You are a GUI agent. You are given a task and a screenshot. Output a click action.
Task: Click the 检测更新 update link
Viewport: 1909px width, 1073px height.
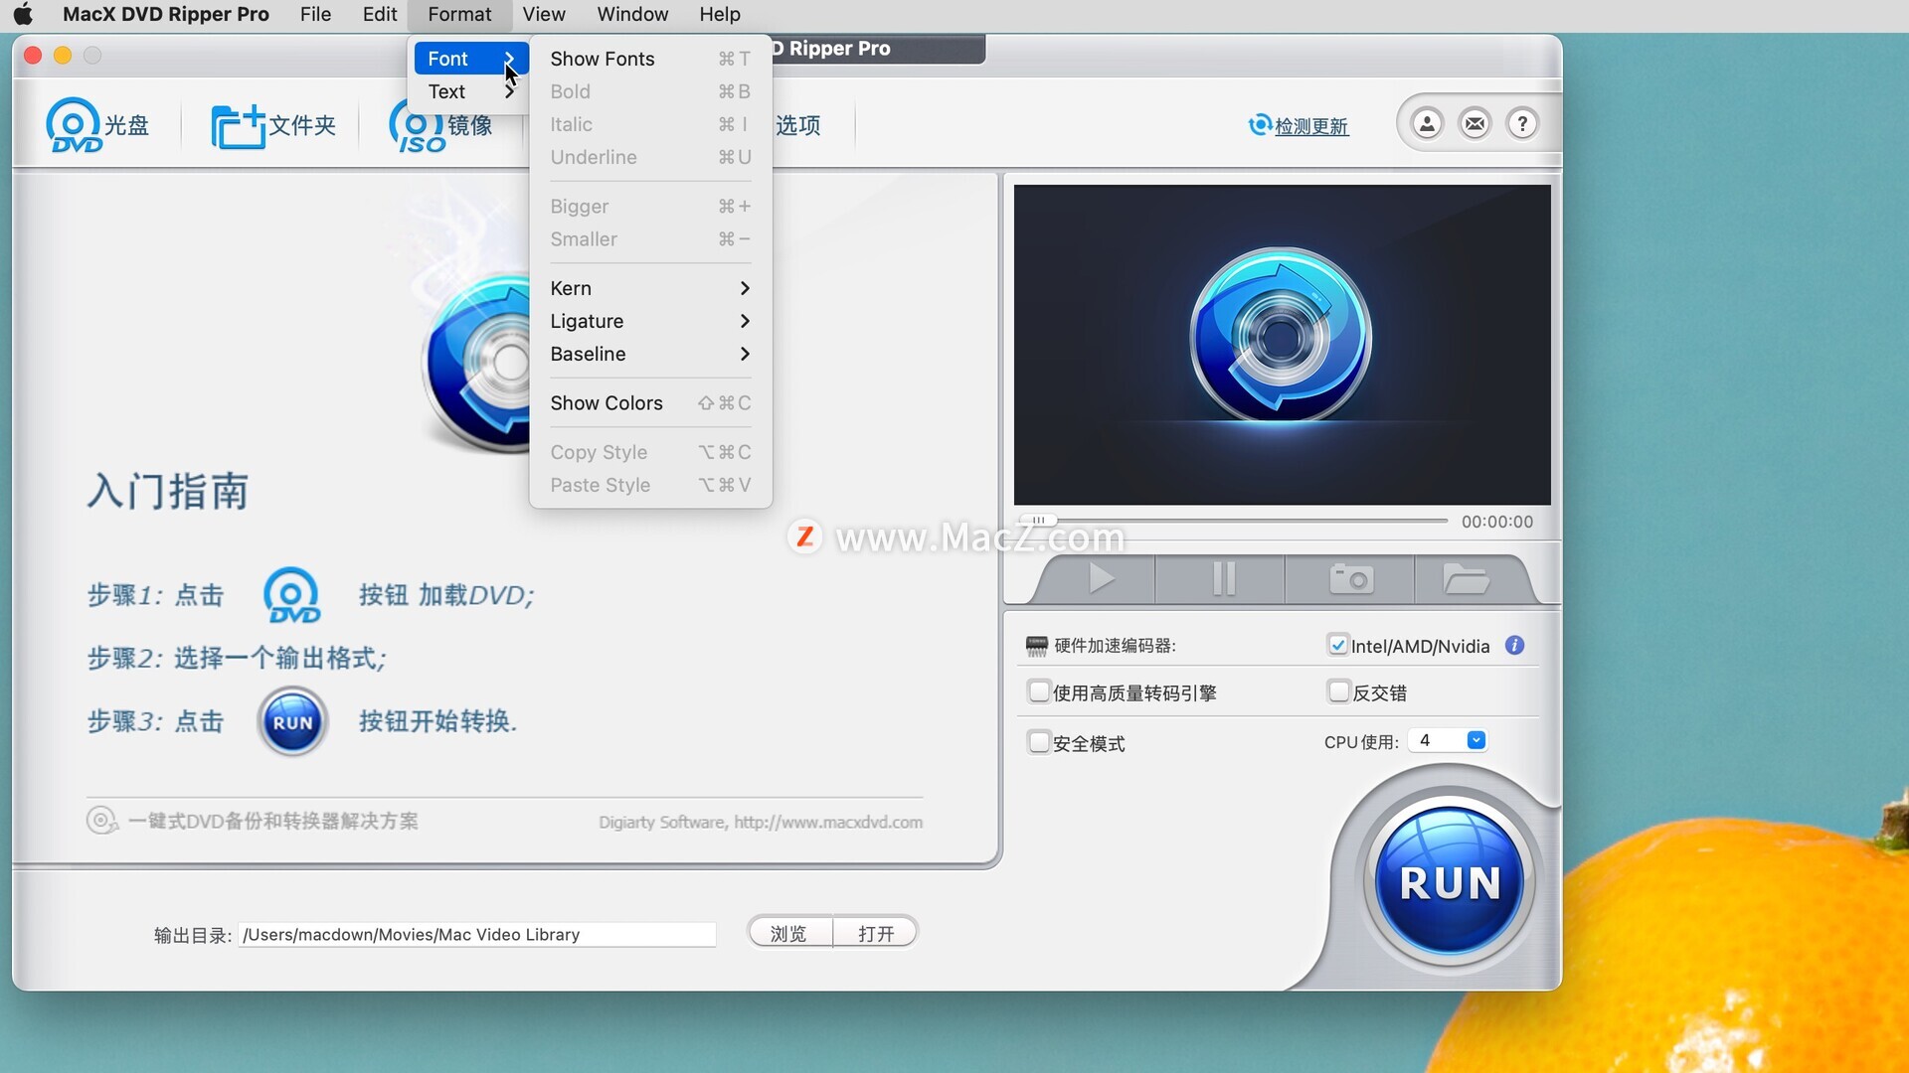point(1311,126)
